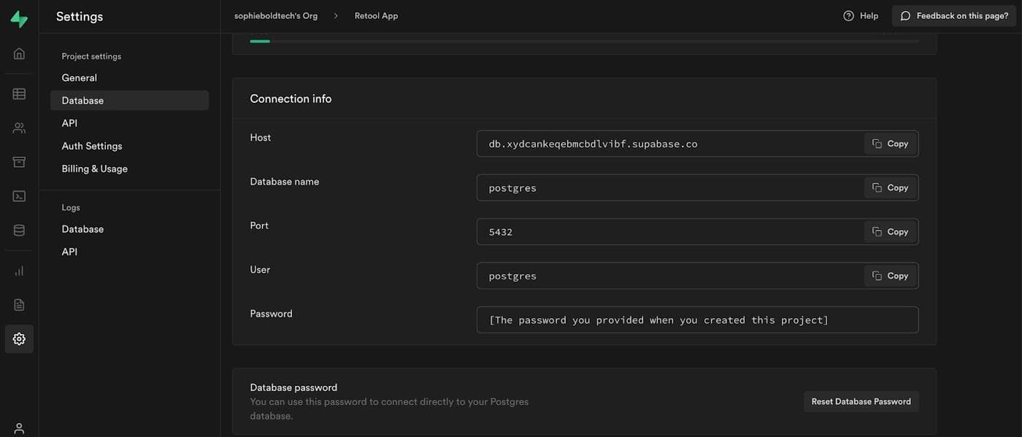Click the Password input field
1022x437 pixels.
point(696,320)
